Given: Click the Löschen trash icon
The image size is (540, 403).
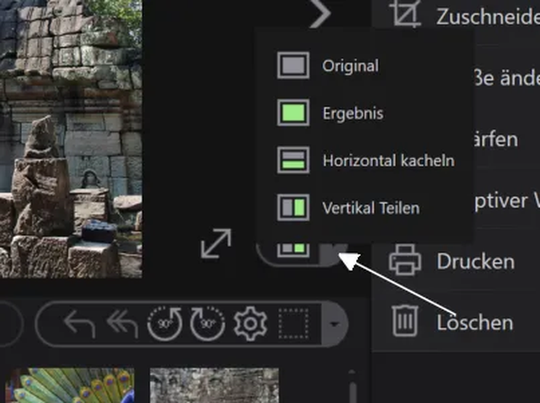Looking at the screenshot, I should tap(405, 321).
